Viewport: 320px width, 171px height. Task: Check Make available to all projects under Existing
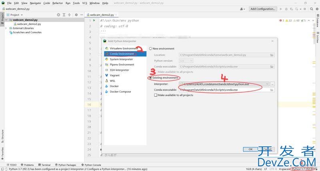[x=156, y=95]
